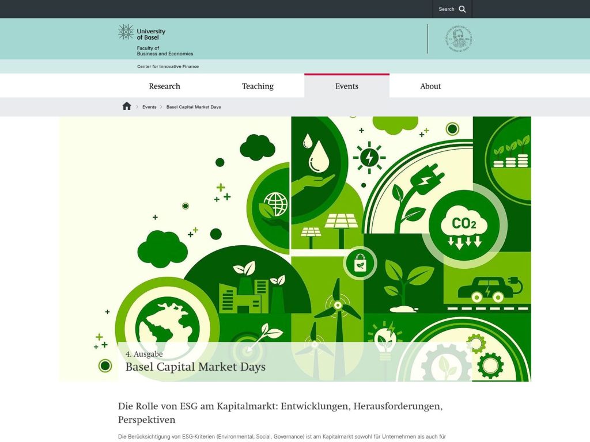This screenshot has height=442, width=590.
Task: Click the red active-tab indicator bar above Events
Action: click(x=346, y=75)
